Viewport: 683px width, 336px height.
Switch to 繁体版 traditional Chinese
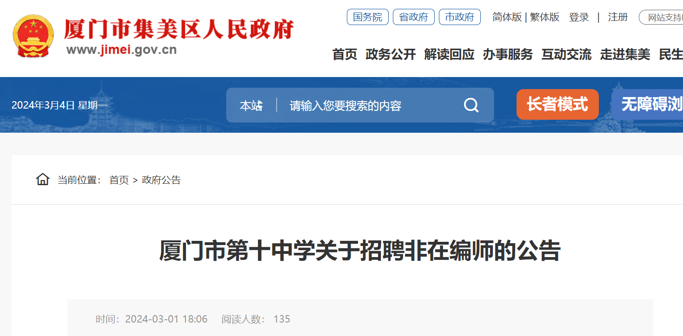(545, 17)
